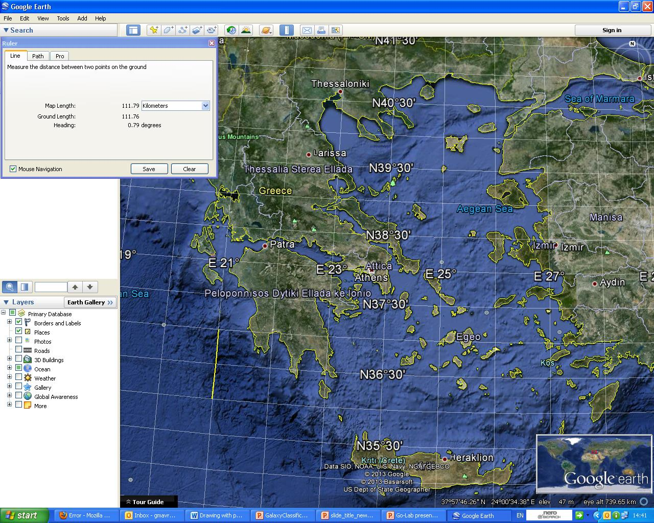Screen dimensions: 654x523
Task: Click the Email envelope icon
Action: tap(307, 30)
